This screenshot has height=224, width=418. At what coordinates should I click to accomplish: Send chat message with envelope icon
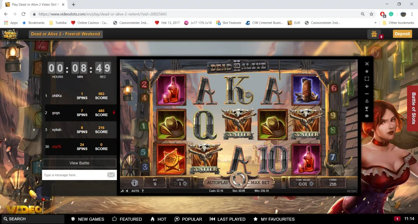click(111, 175)
